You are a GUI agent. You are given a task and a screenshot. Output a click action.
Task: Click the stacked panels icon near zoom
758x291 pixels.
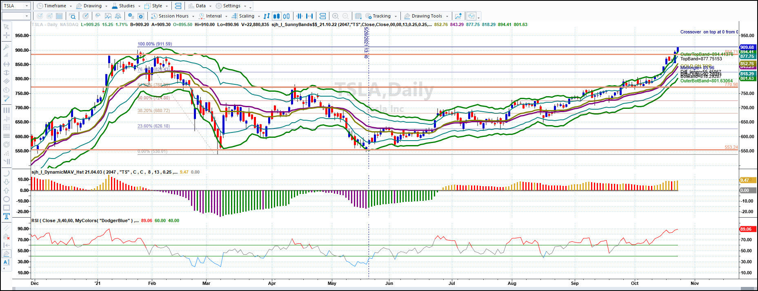(322, 16)
